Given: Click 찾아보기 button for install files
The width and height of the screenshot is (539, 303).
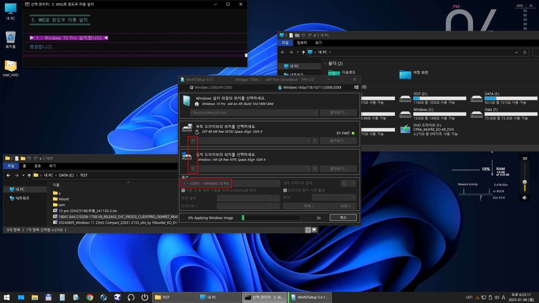Looking at the screenshot, I should [338, 113].
